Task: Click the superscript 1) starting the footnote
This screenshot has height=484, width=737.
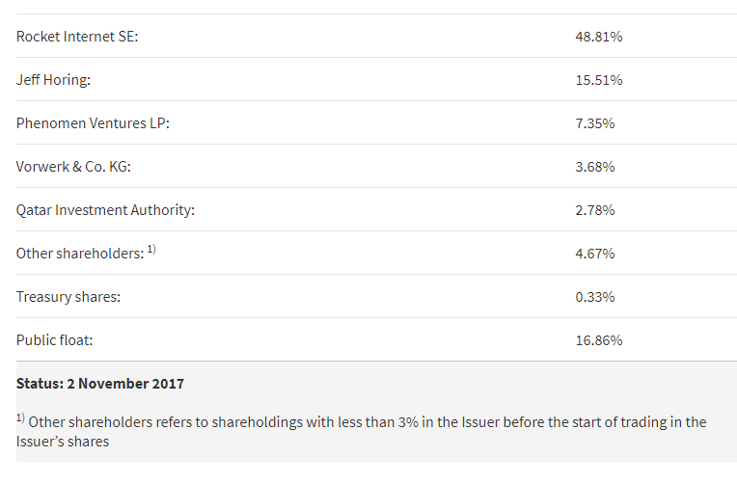Action: [20, 417]
